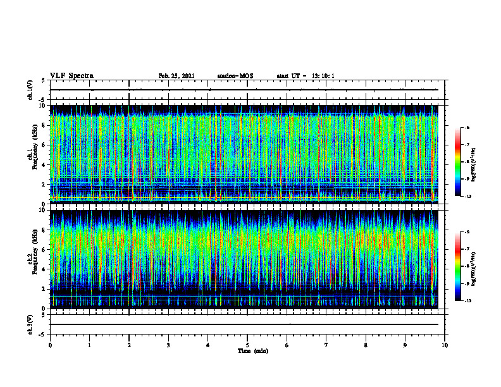Click the "-10" label on the ch.2 color bar
The image size is (501, 387).
pyautogui.click(x=467, y=301)
